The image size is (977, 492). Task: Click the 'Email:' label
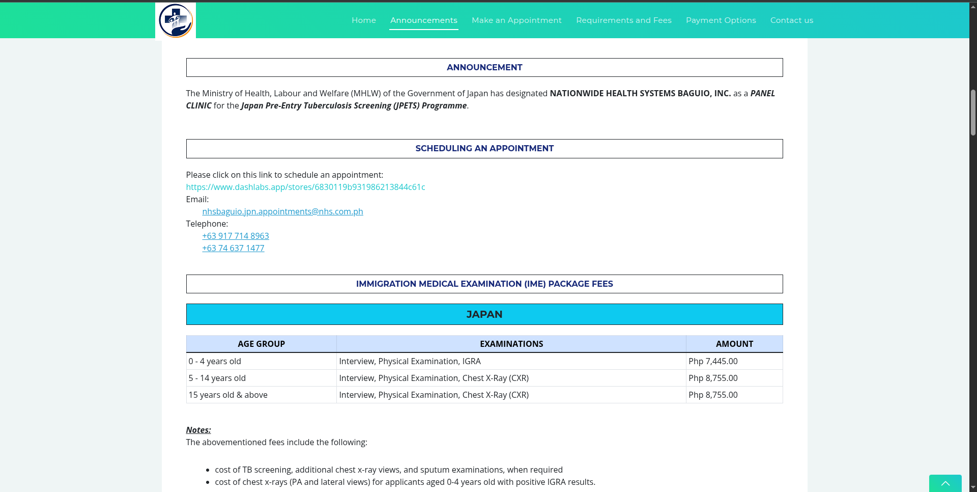click(197, 199)
